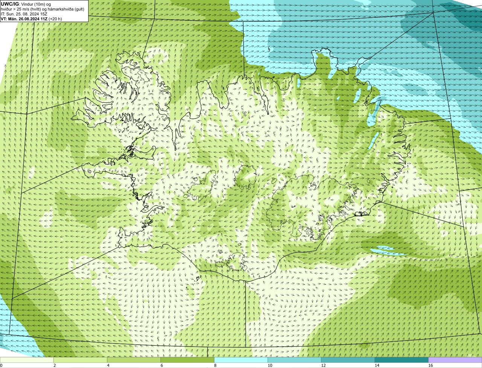Click the light cyan 8–10 m/s legend swatch
The image size is (482, 368).
point(241,360)
